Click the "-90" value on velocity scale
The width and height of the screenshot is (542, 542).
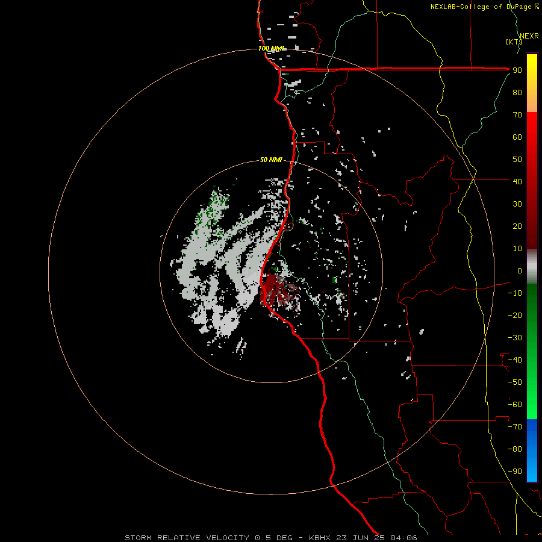[x=515, y=472]
